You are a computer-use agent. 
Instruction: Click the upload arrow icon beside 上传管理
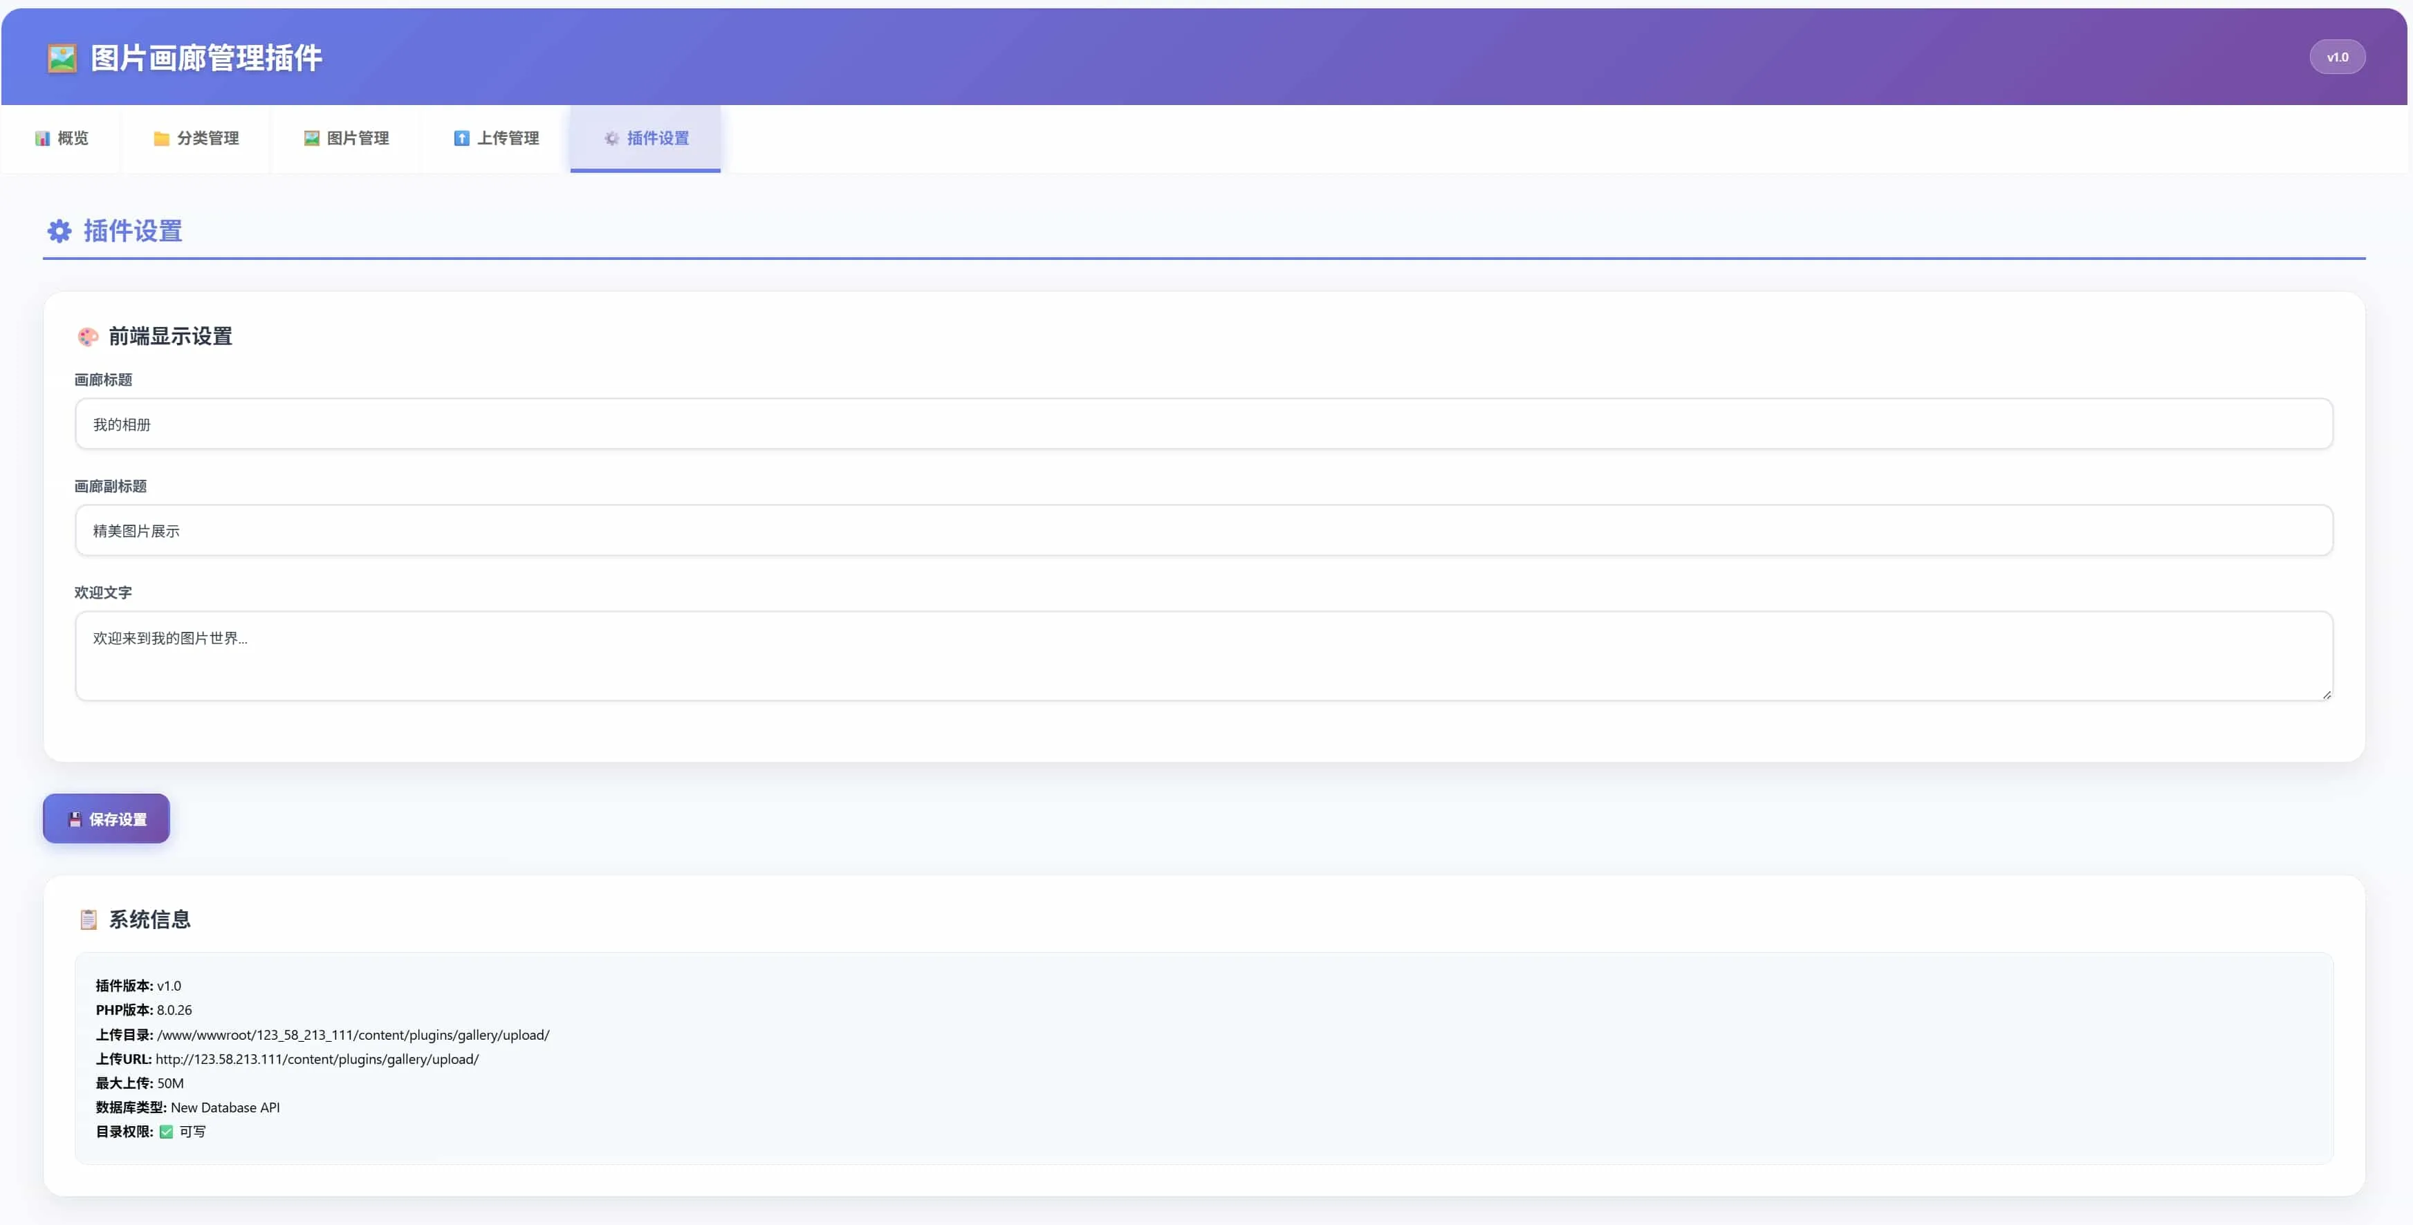coord(461,139)
